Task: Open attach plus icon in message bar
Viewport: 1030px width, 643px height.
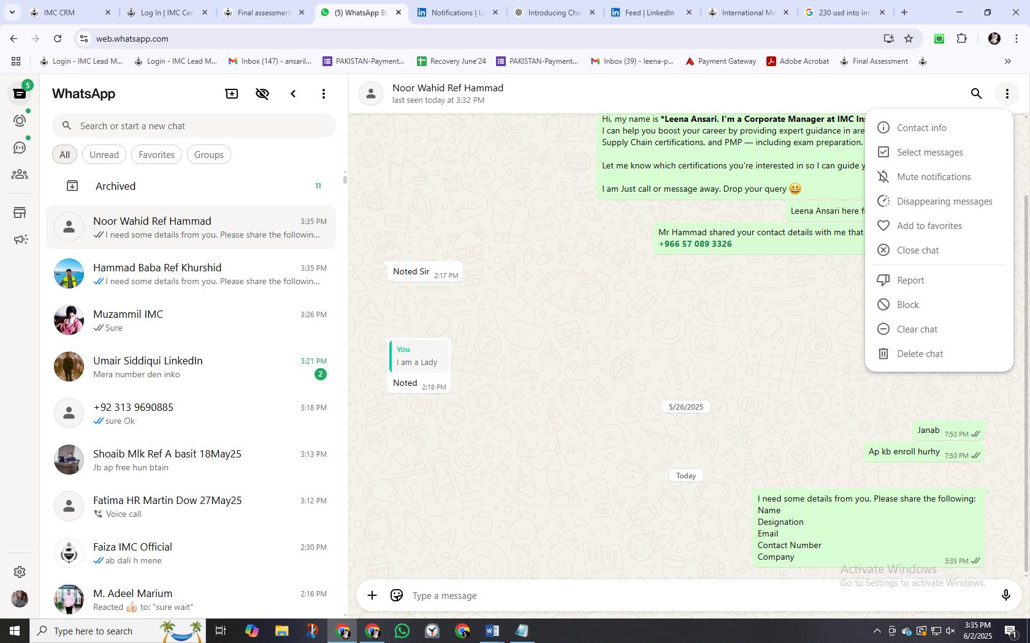Action: (372, 595)
